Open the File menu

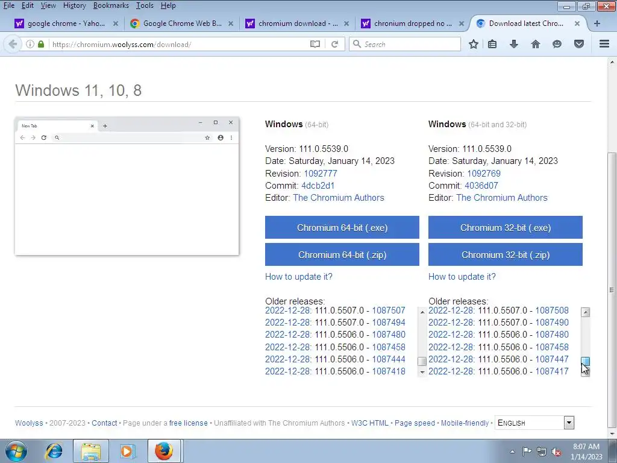point(8,5)
